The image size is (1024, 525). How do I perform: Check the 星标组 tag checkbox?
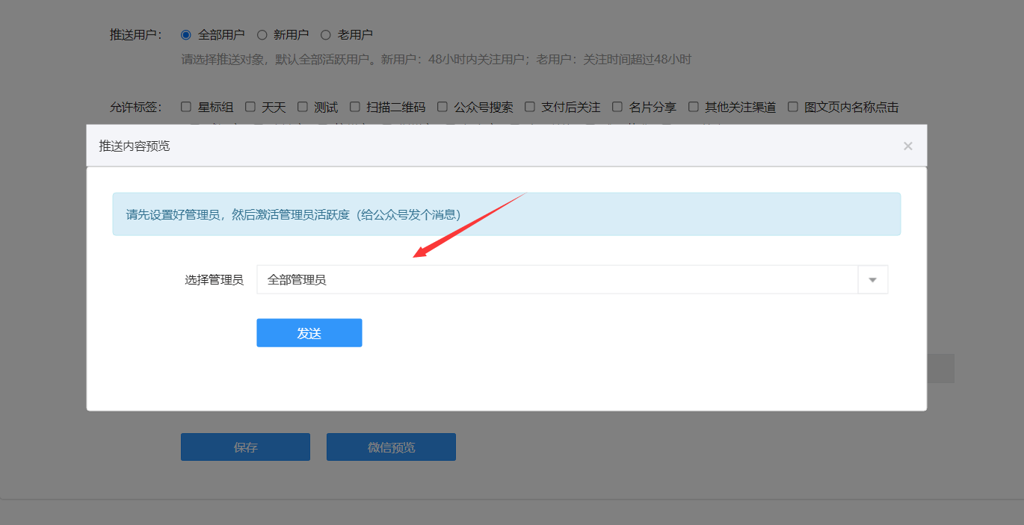coord(186,107)
